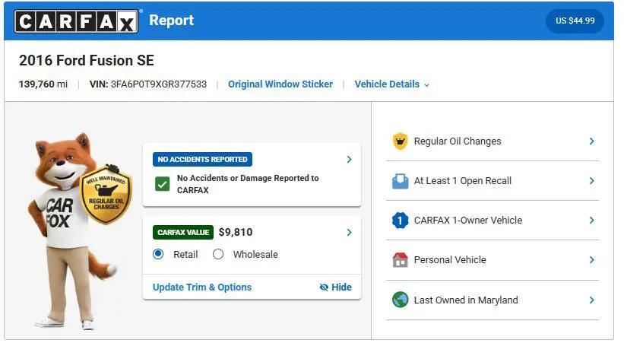Viewport: 624px width, 343px height.
Task: Click the CARFAX logo
Action: [76, 21]
